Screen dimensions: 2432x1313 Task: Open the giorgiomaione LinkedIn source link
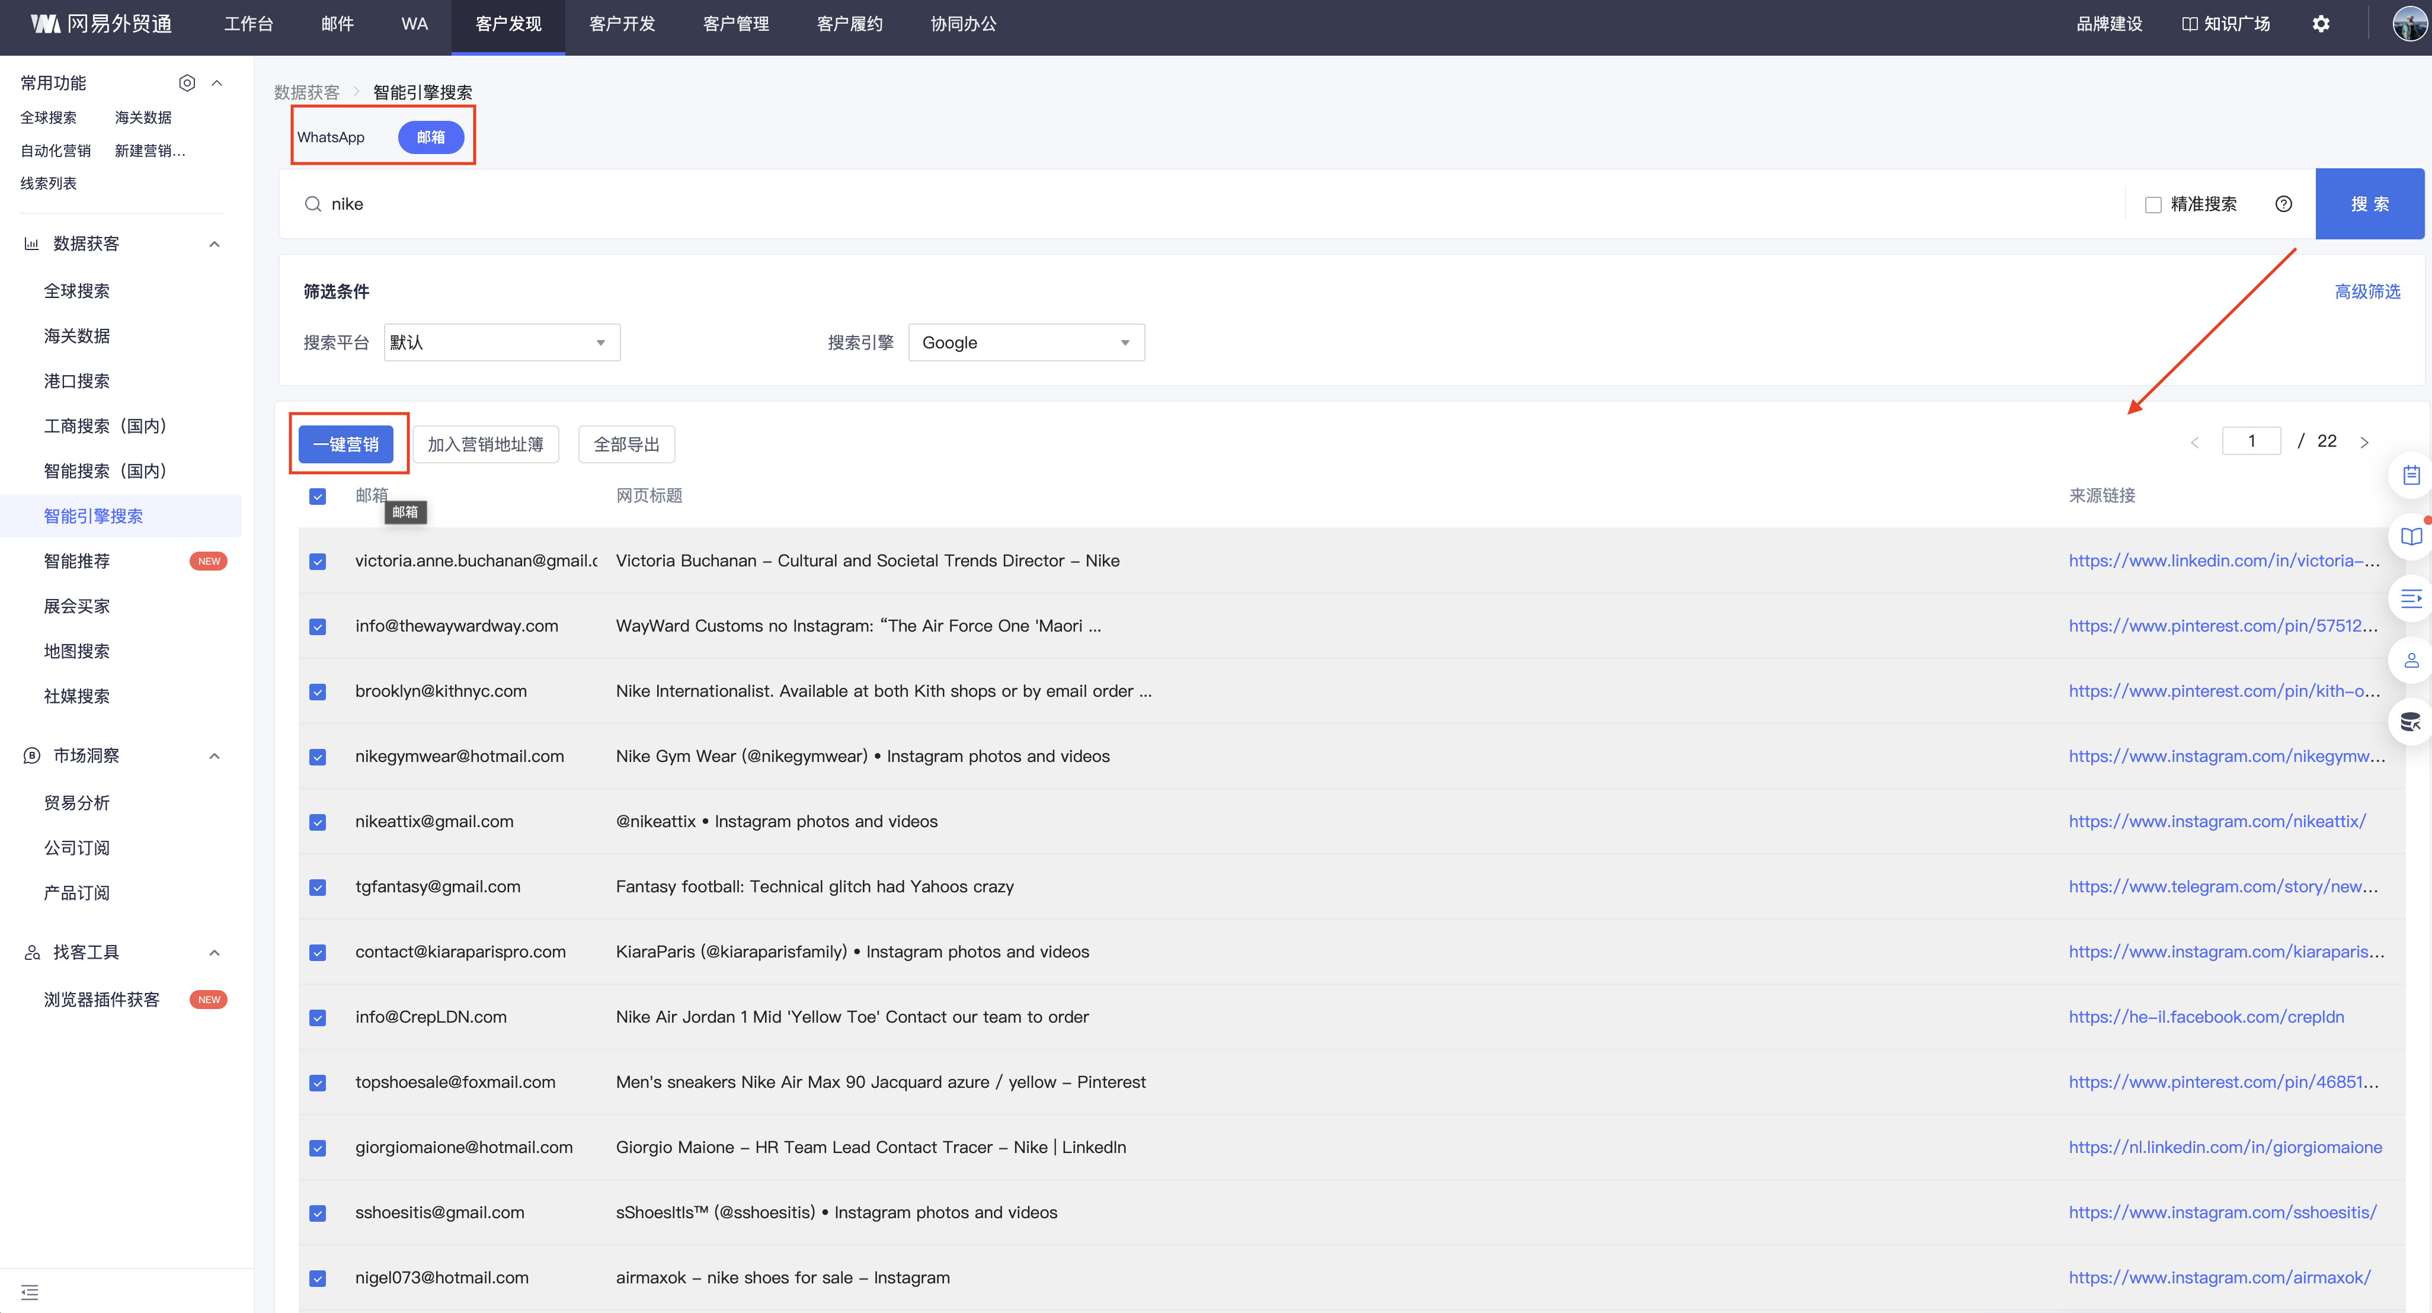[x=2225, y=1147]
